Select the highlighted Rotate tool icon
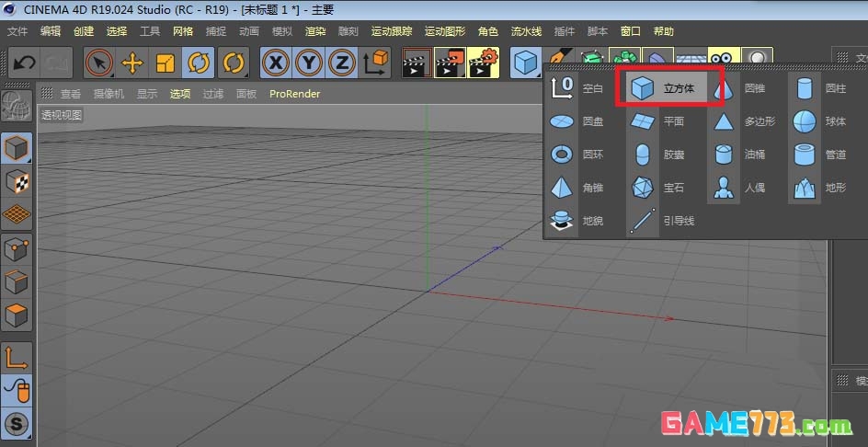Image resolution: width=868 pixels, height=447 pixels. click(x=199, y=63)
